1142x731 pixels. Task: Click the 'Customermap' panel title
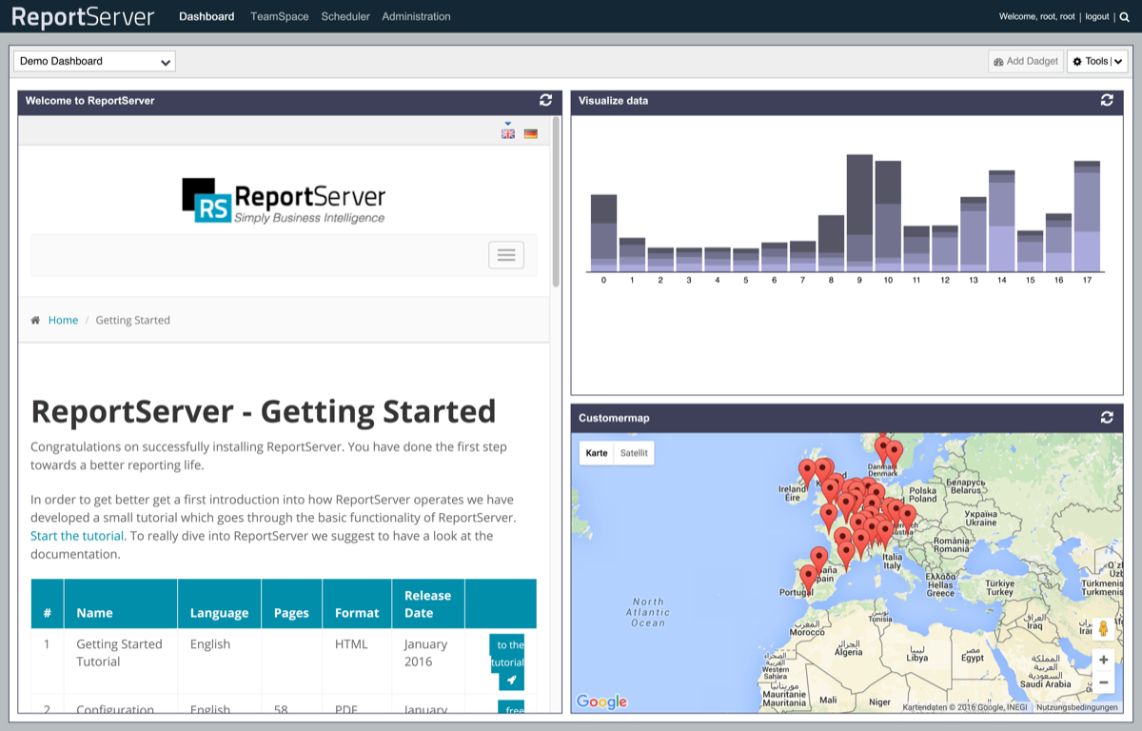pos(614,417)
